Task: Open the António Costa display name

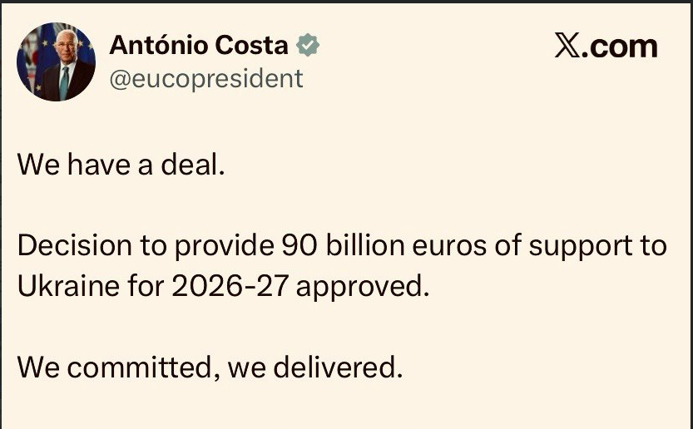Action: click(198, 47)
